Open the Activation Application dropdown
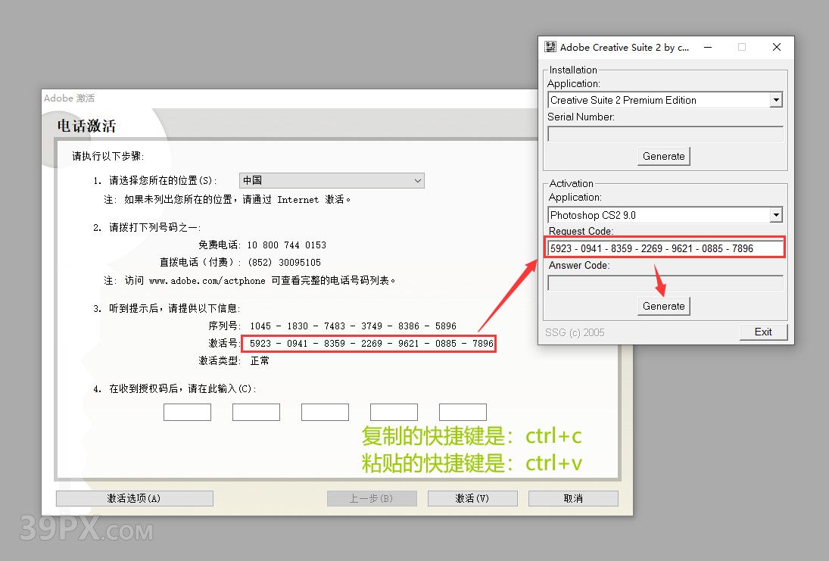Viewport: 829px width, 561px height. 775,214
